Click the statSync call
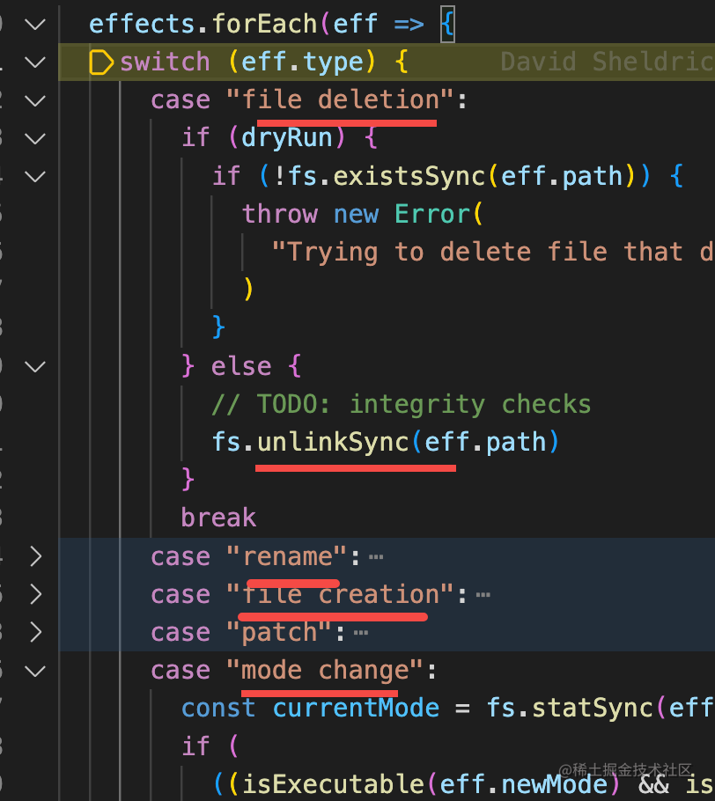Image resolution: width=715 pixels, height=801 pixels. coord(593,709)
